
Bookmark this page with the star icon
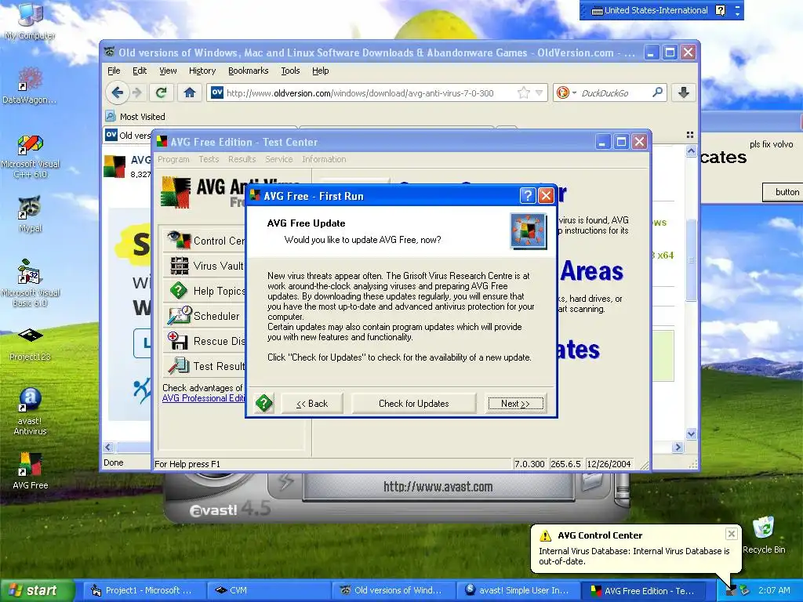pos(523,92)
